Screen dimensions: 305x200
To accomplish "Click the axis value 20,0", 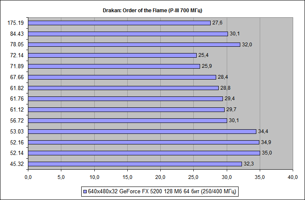I will (x=160, y=177).
